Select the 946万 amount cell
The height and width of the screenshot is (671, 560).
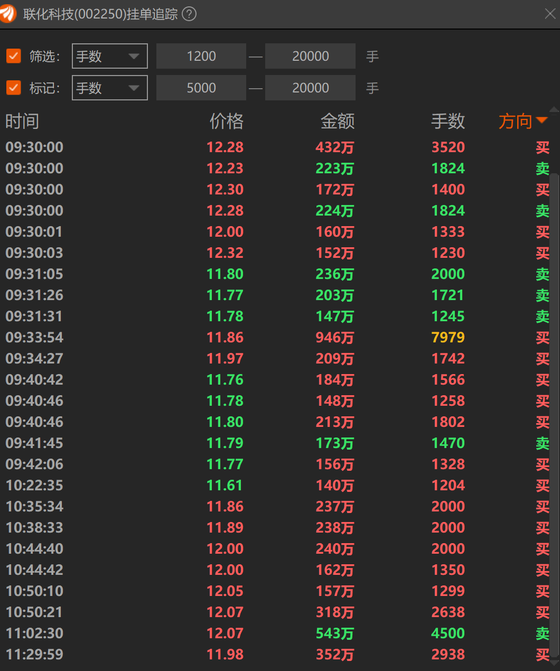coord(335,337)
